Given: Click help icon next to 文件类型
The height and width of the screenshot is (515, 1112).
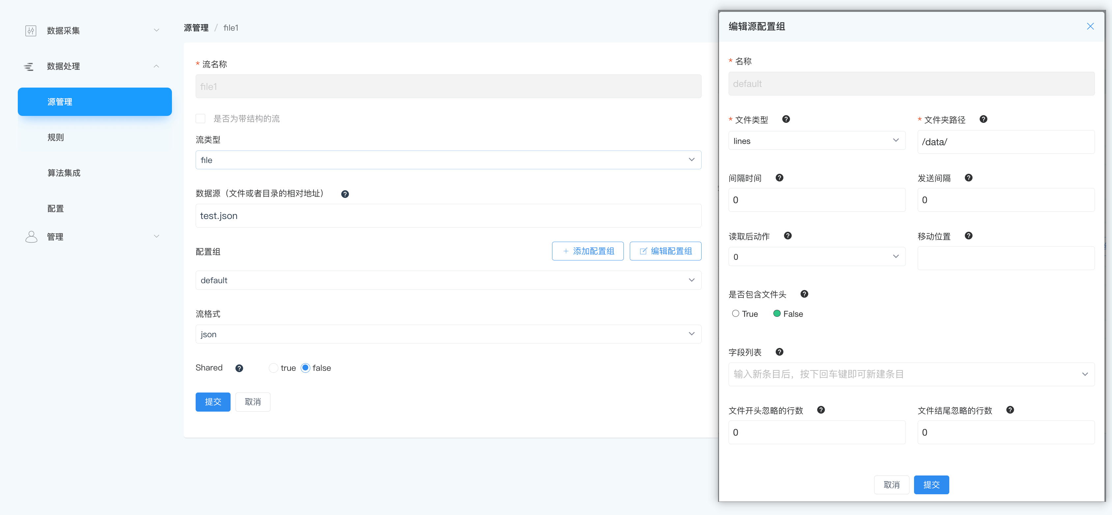Looking at the screenshot, I should coord(786,119).
